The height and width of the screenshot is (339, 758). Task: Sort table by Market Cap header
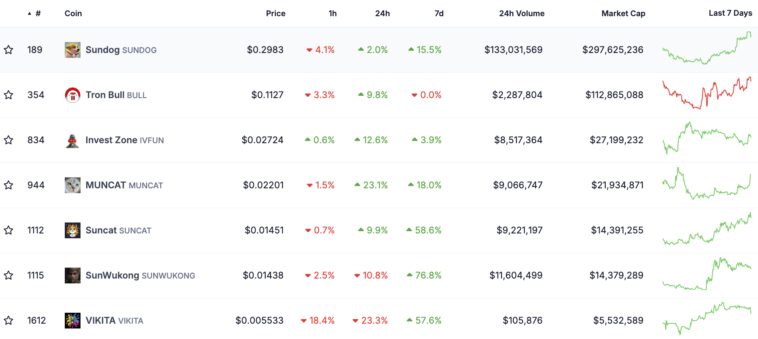623,14
